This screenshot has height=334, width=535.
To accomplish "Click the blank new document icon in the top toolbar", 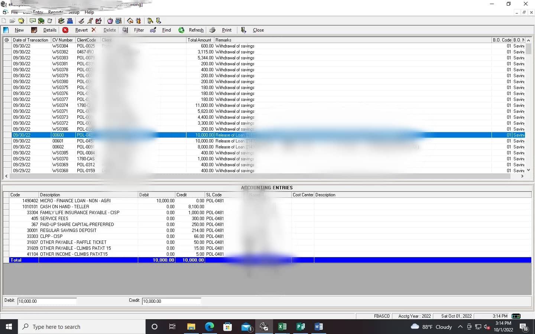I will 4,21.
